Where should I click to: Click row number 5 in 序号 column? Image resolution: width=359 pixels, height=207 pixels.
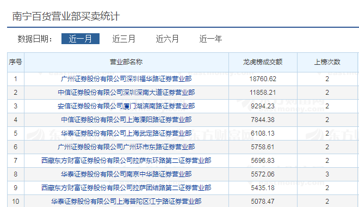coord(16,133)
